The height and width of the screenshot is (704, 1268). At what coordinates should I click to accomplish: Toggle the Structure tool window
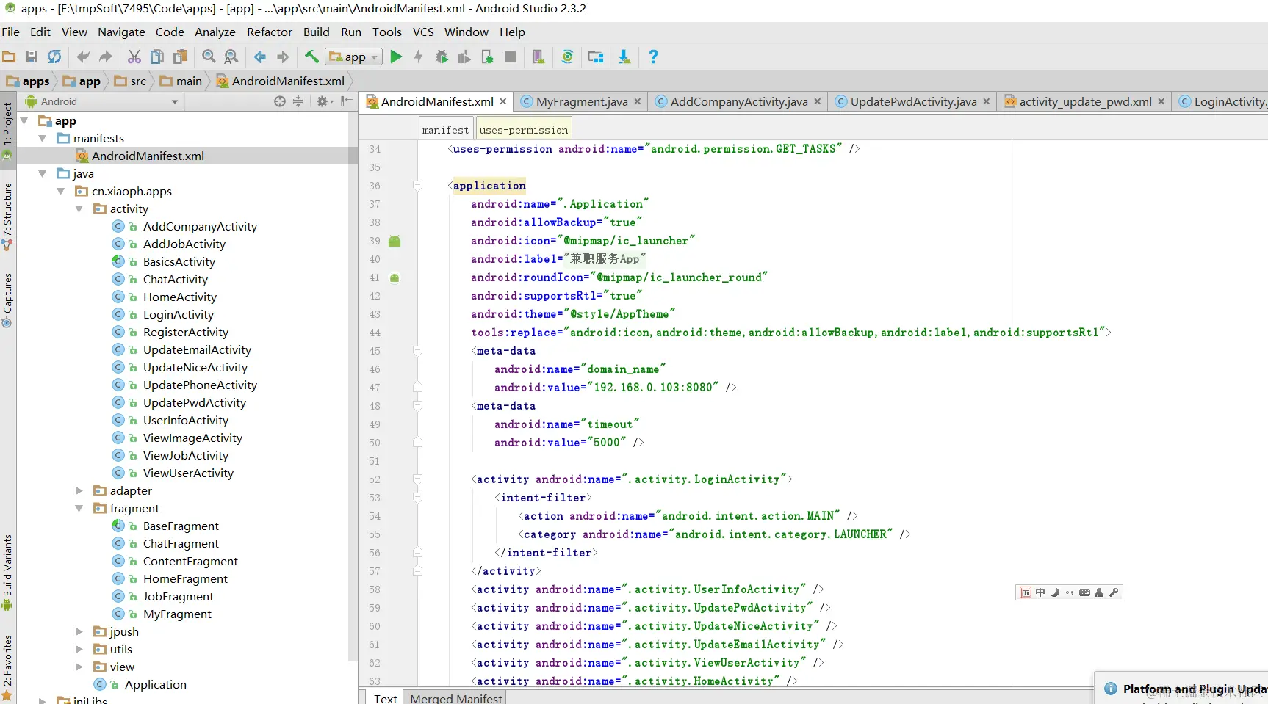(7, 217)
